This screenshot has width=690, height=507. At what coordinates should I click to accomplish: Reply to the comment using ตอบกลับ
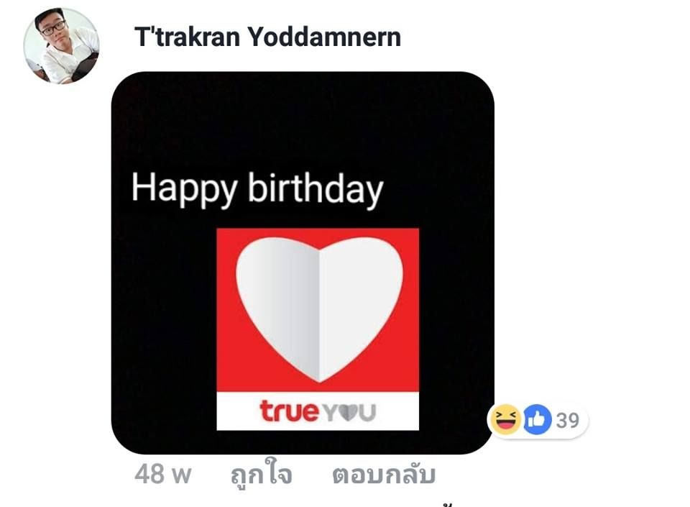point(384,475)
